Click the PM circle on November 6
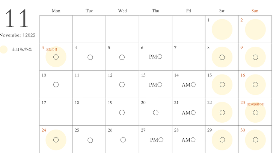 (160, 57)
